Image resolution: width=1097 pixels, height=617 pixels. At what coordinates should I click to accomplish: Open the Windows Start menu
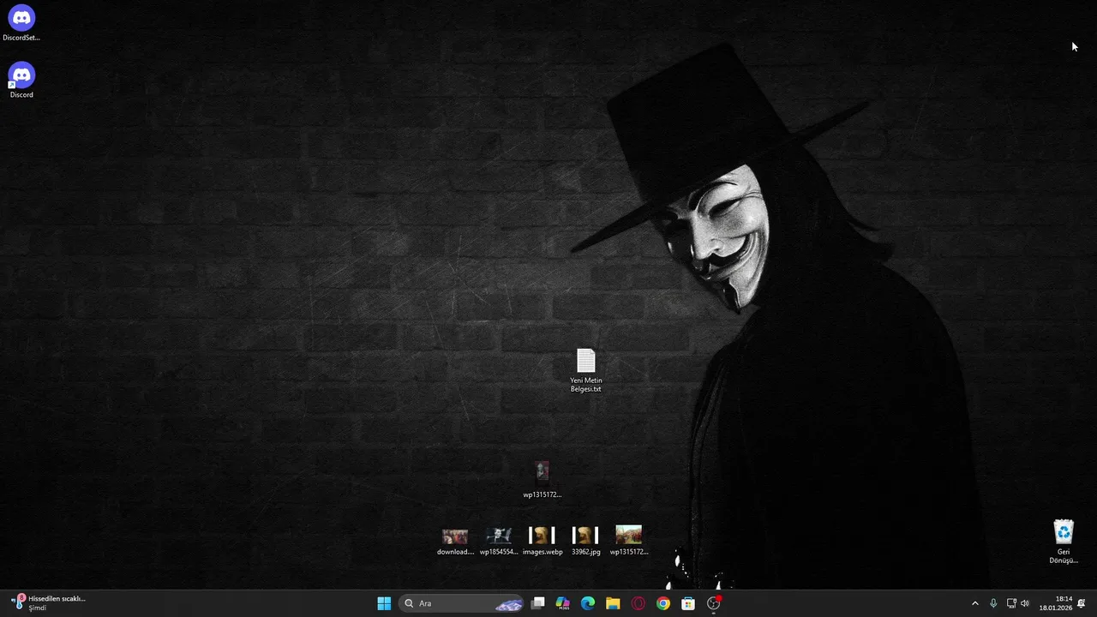tap(384, 603)
